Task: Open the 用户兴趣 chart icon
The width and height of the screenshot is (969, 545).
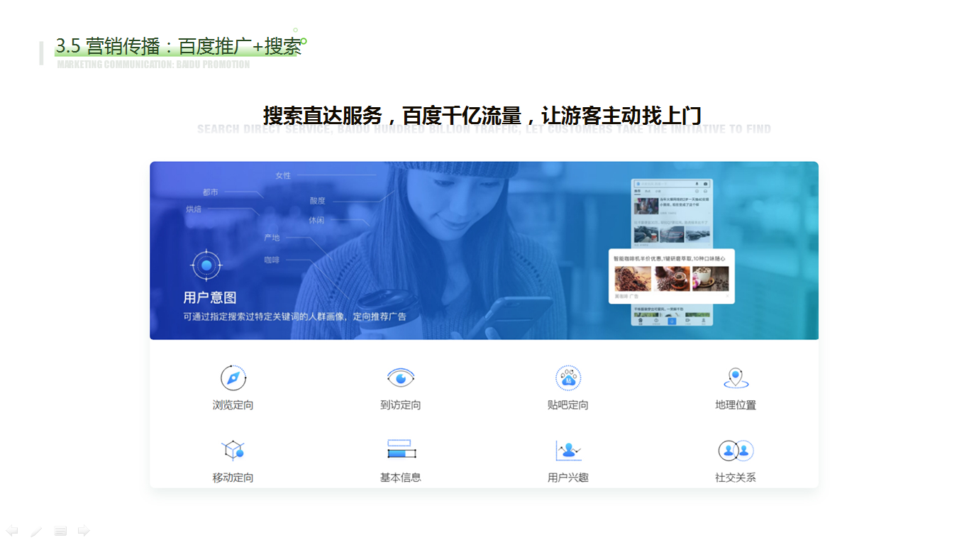Action: [567, 451]
